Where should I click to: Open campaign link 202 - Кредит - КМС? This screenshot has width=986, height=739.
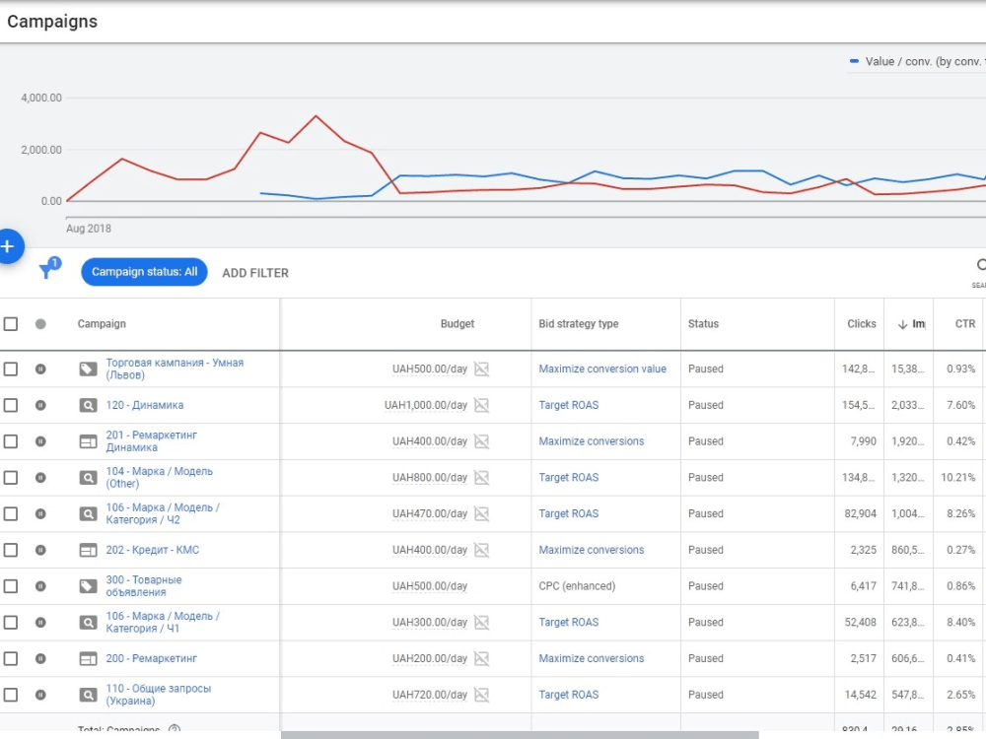click(152, 550)
